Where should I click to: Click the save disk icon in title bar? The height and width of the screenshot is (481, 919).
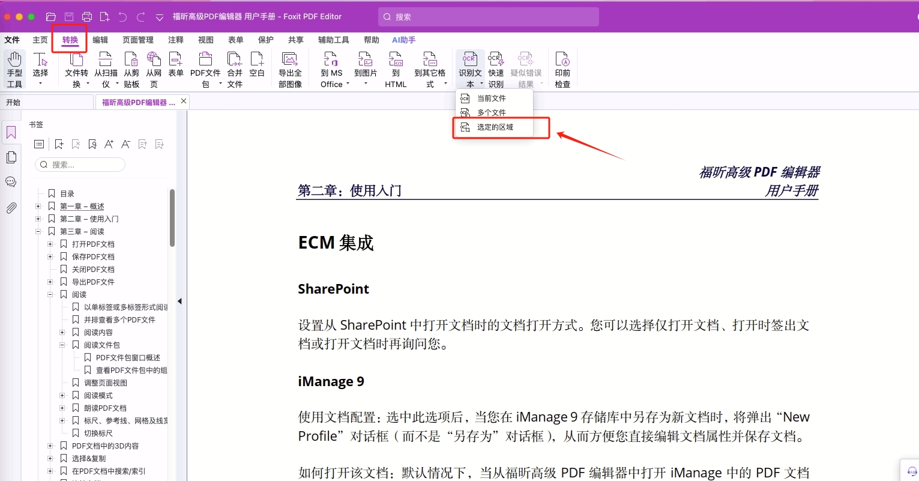[69, 17]
